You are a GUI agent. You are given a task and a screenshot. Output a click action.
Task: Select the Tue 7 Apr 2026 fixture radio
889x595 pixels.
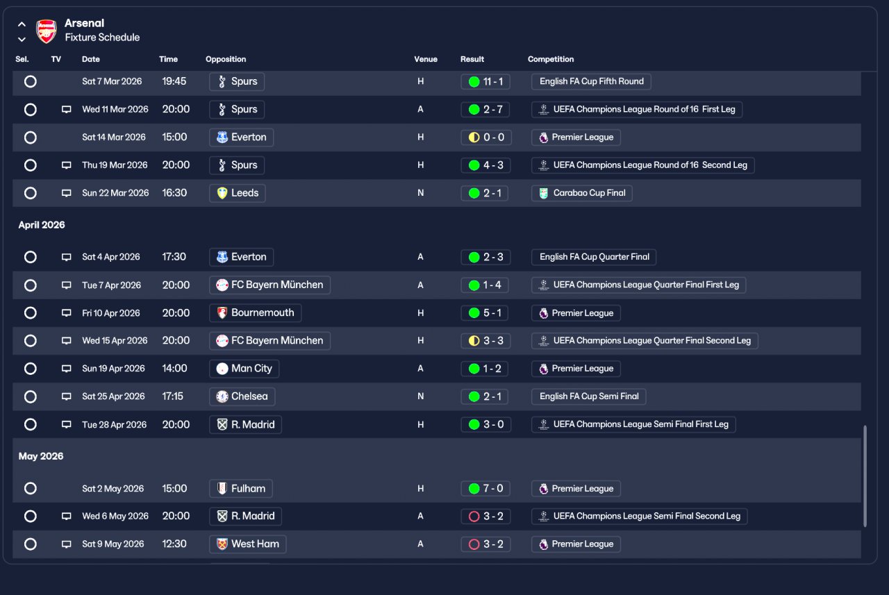coord(30,285)
